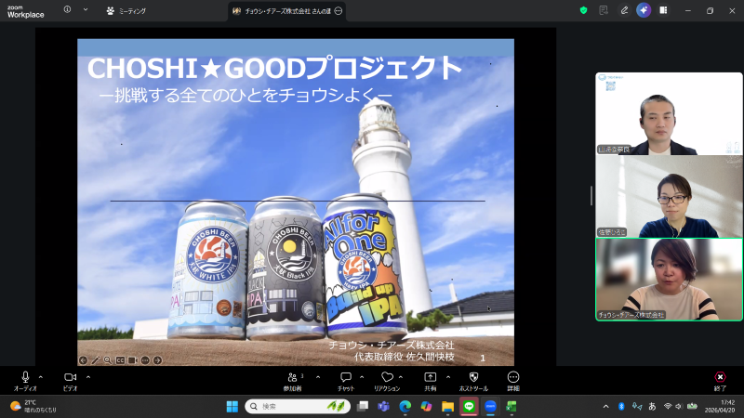Start screen sharing with the 共有 button
744x418 pixels.
[x=430, y=380]
